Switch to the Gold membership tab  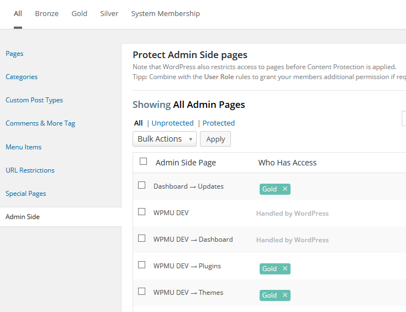[x=79, y=14]
